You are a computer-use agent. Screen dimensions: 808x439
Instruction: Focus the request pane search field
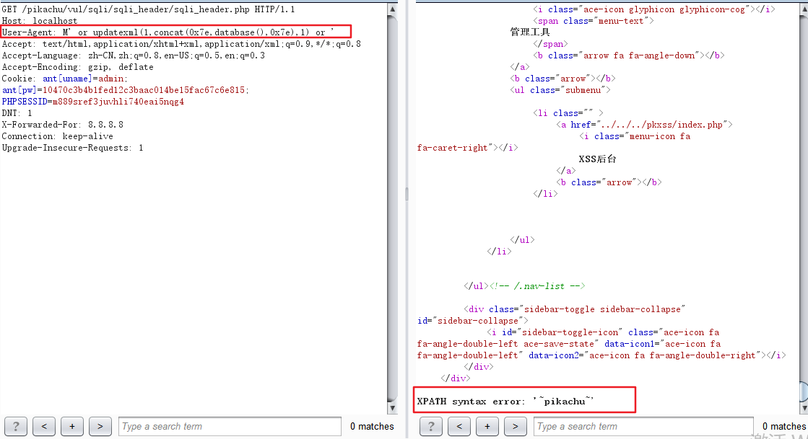[x=230, y=426]
